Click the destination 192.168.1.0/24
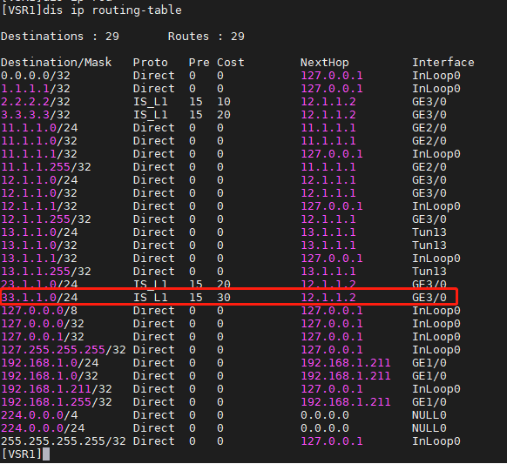This screenshot has width=507, height=464. 50,363
